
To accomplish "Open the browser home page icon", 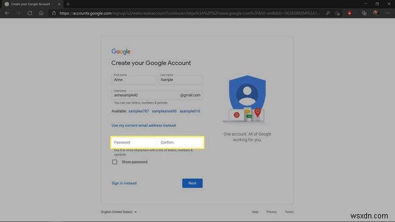I will click(41, 13).
